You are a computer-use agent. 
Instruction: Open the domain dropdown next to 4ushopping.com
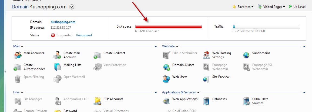pos(72,7)
